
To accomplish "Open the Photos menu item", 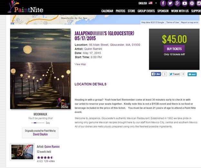I will pyautogui.click(x=120, y=11).
